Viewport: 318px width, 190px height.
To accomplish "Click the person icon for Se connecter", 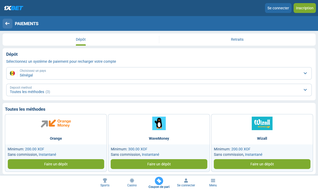I will point(186,180).
